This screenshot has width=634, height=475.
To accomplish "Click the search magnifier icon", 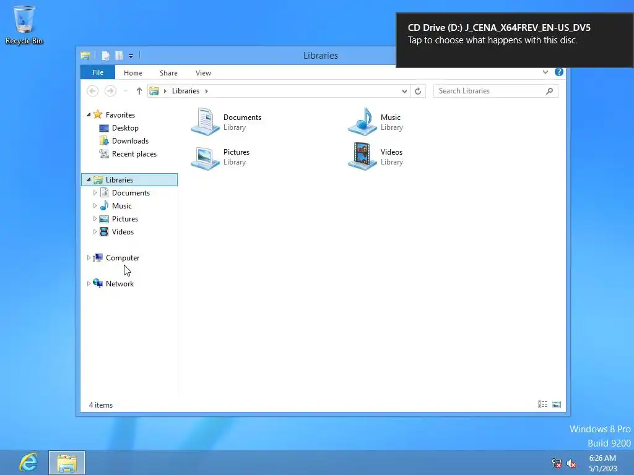I will pos(550,92).
